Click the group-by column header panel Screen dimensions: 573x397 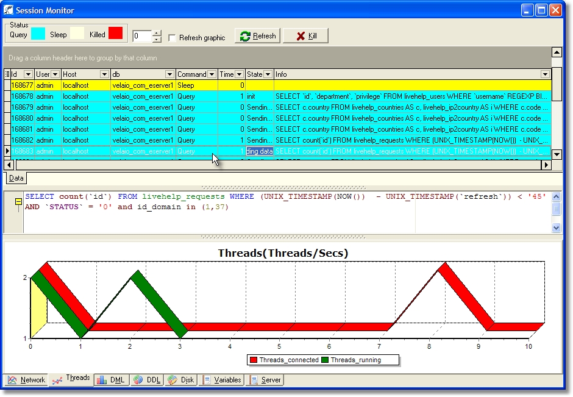pos(277,58)
